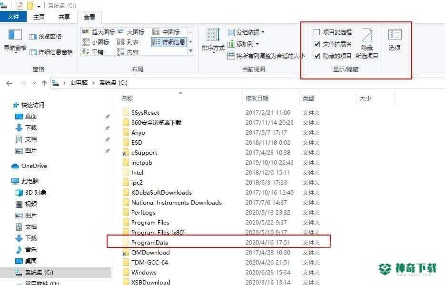Image resolution: width=445 pixels, height=285 pixels.
Task: Go back with the back arrow
Action: [9, 83]
